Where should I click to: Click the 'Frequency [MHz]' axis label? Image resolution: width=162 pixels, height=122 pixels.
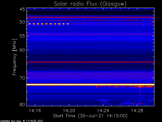pyautogui.click(x=14, y=57)
